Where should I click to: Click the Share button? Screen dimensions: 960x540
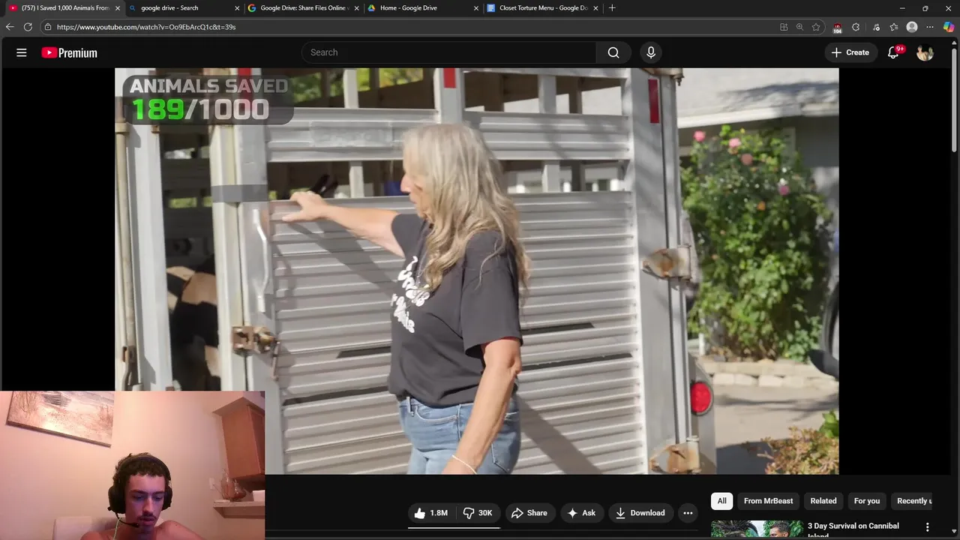[x=529, y=513]
